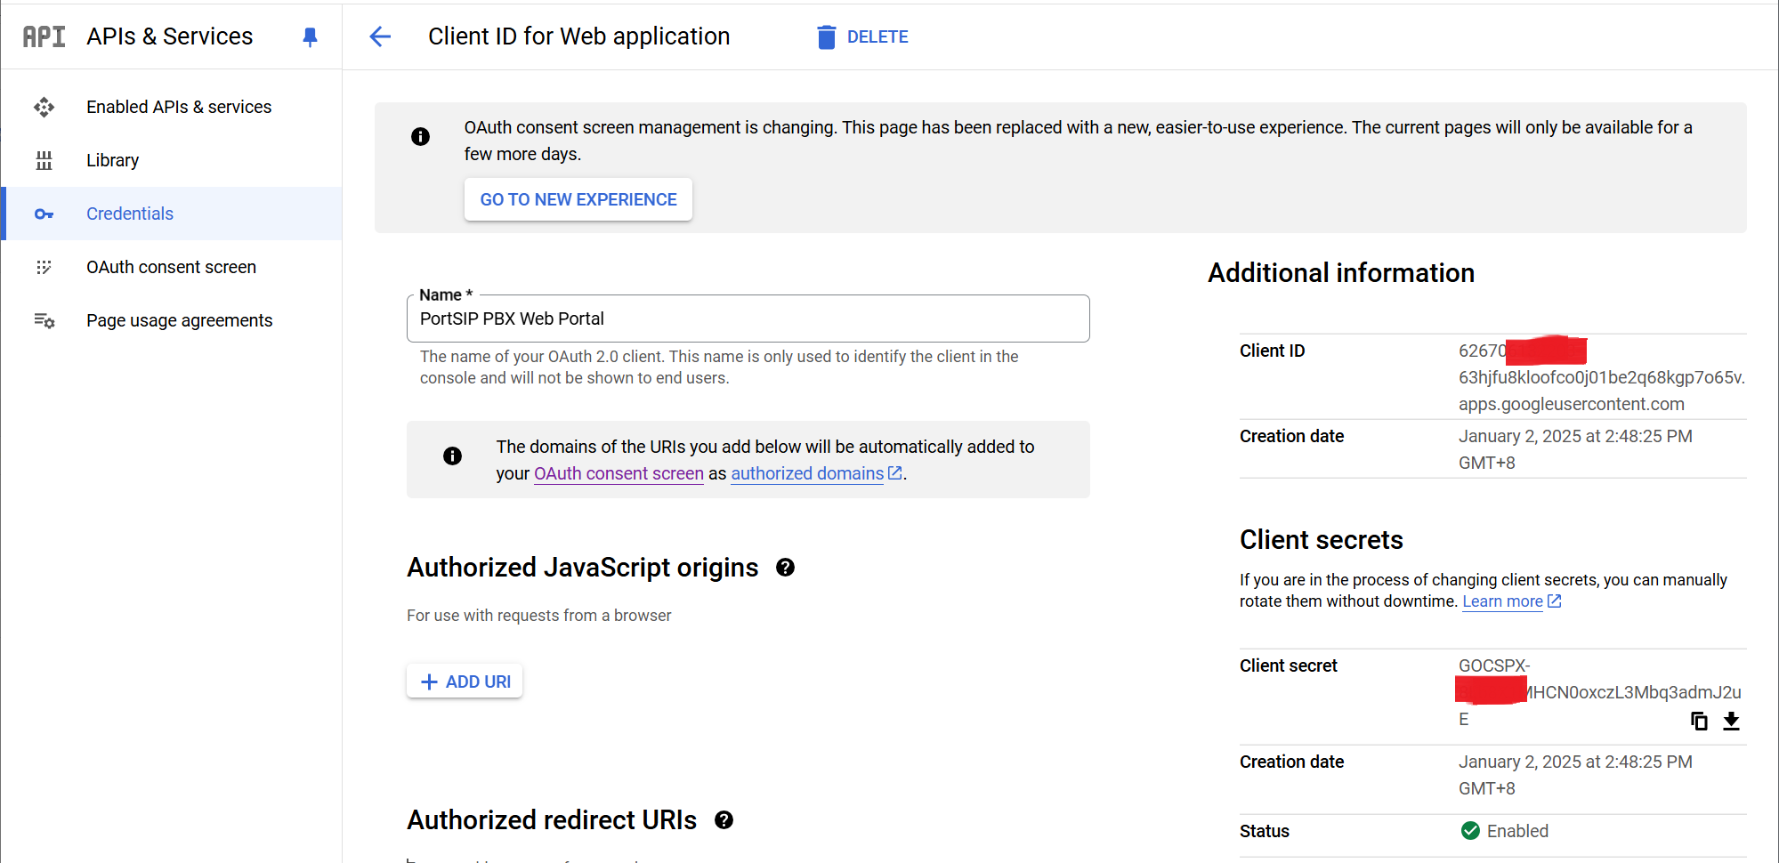Pin the APIs & Services page
This screenshot has height=863, width=1779.
coord(310,36)
